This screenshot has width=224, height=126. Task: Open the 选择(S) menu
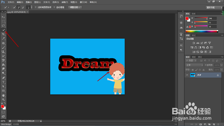[x=55, y=2]
